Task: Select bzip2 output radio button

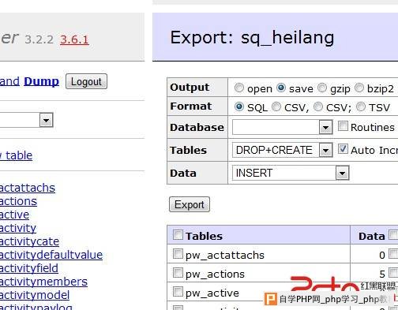Action: pyautogui.click(x=359, y=88)
